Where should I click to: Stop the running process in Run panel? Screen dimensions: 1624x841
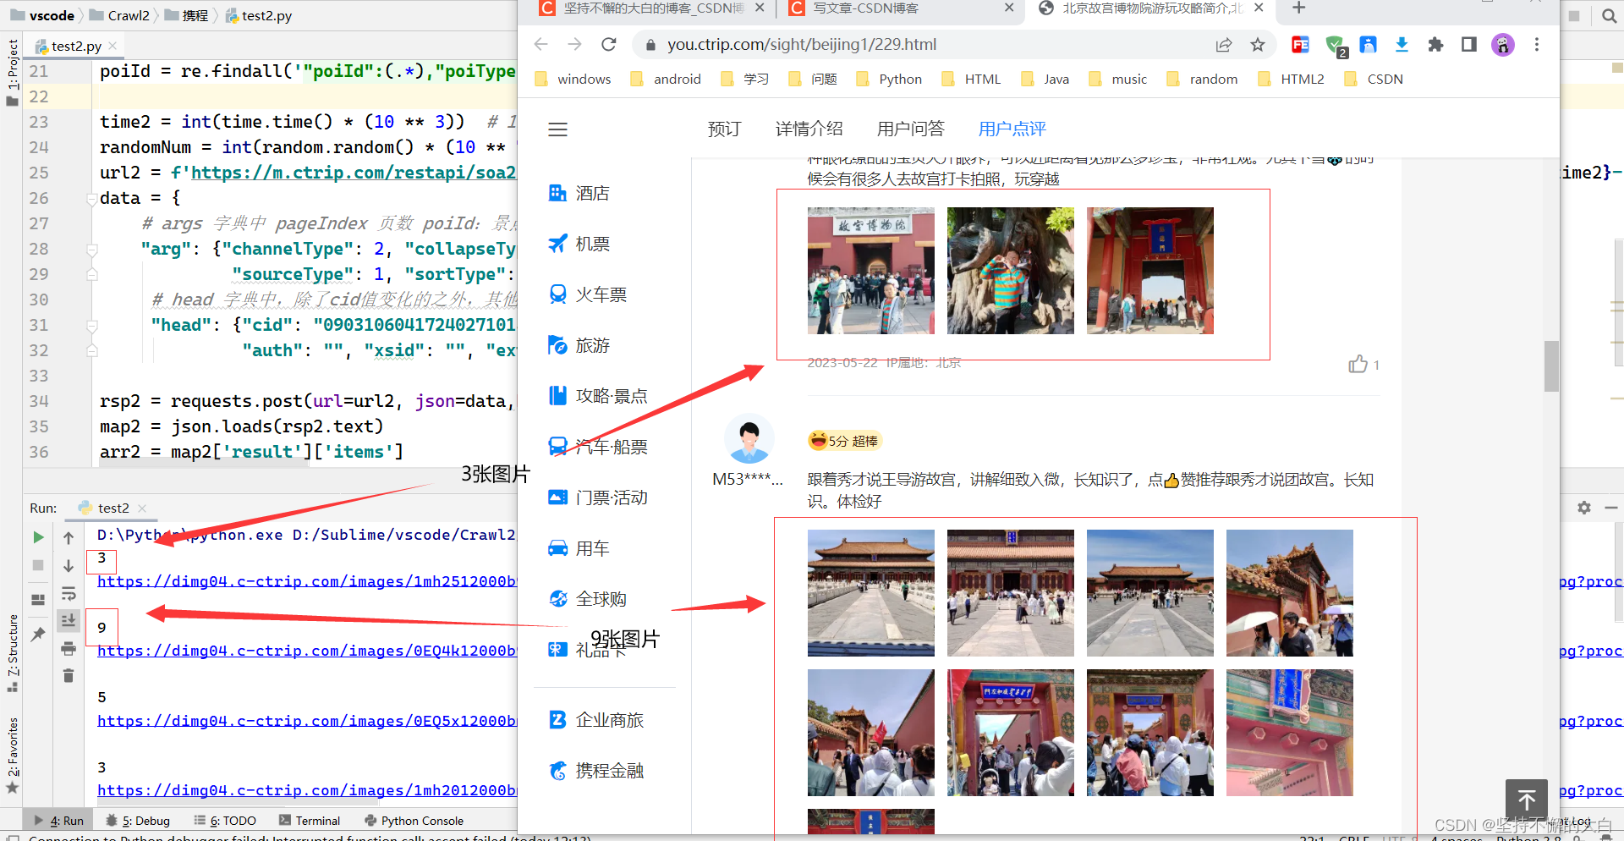(38, 565)
